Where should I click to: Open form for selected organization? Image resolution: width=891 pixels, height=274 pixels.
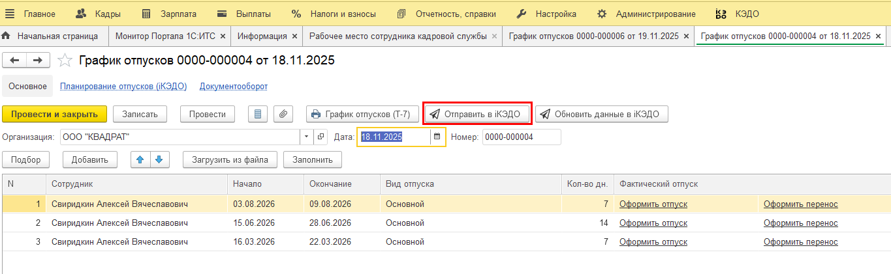pos(320,137)
